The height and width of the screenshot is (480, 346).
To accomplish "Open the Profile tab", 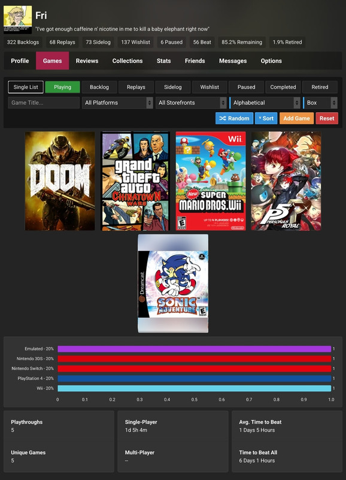I will (x=20, y=61).
